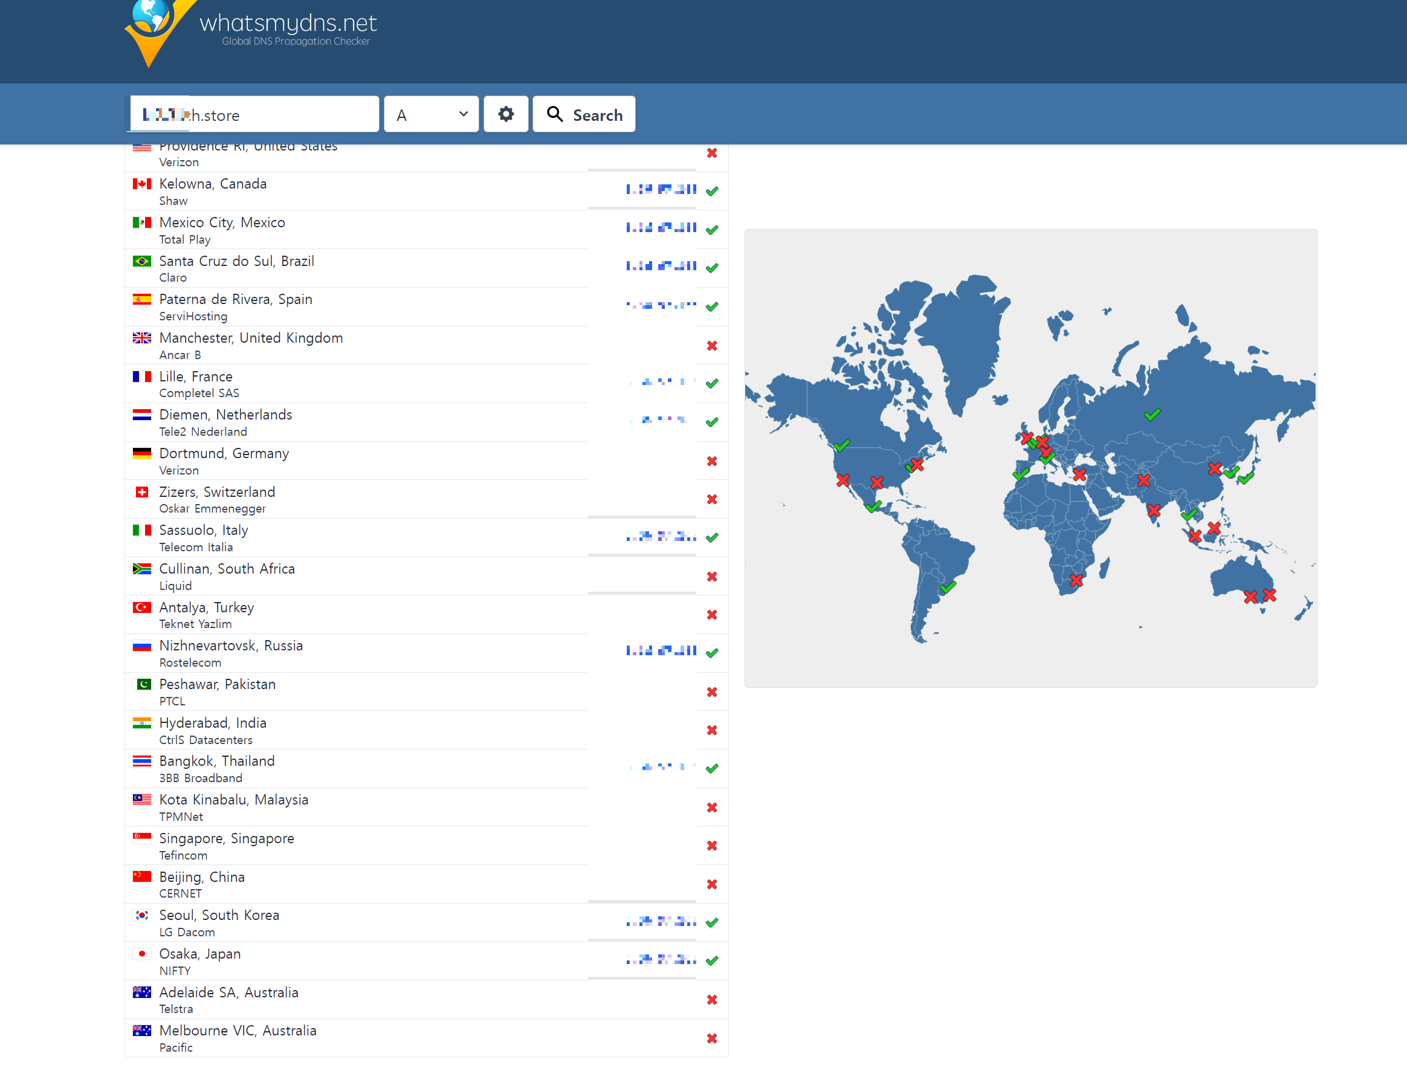
Task: Open the settings gear button
Action: pos(506,114)
